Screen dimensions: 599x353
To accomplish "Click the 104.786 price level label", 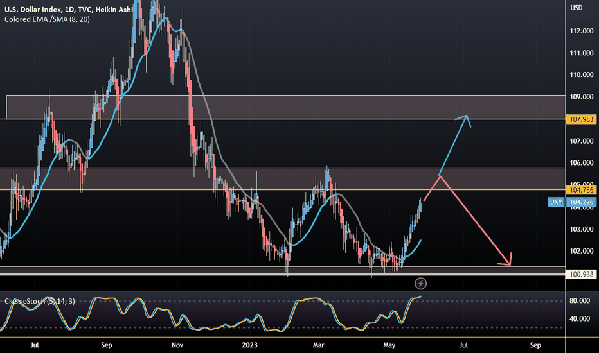I will tap(582, 190).
